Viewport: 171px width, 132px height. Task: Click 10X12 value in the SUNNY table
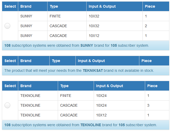94,36
